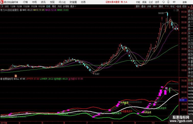This screenshot has height=124, width=193.
Task: Click the 标记 mark toolbar button
Action: [172, 6]
